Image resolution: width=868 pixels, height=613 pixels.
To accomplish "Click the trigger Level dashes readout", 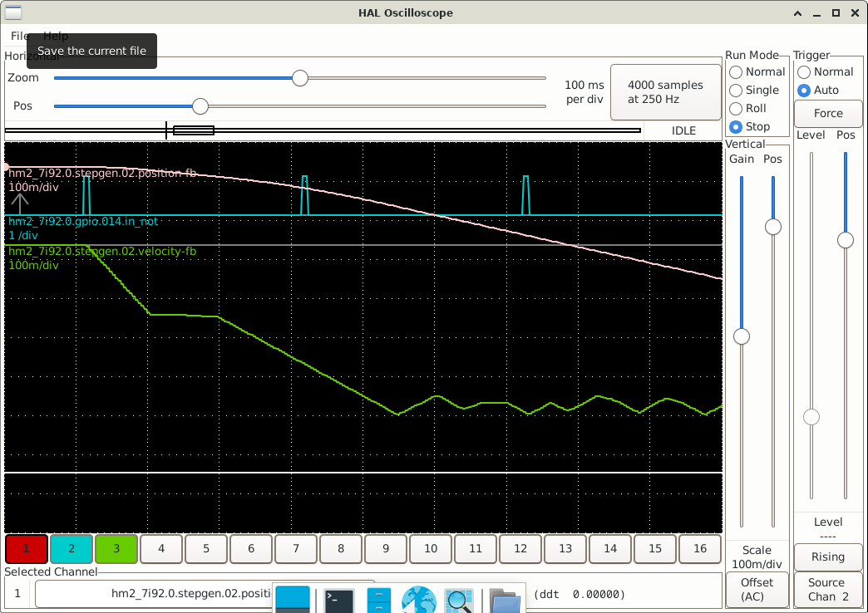I will [x=828, y=537].
